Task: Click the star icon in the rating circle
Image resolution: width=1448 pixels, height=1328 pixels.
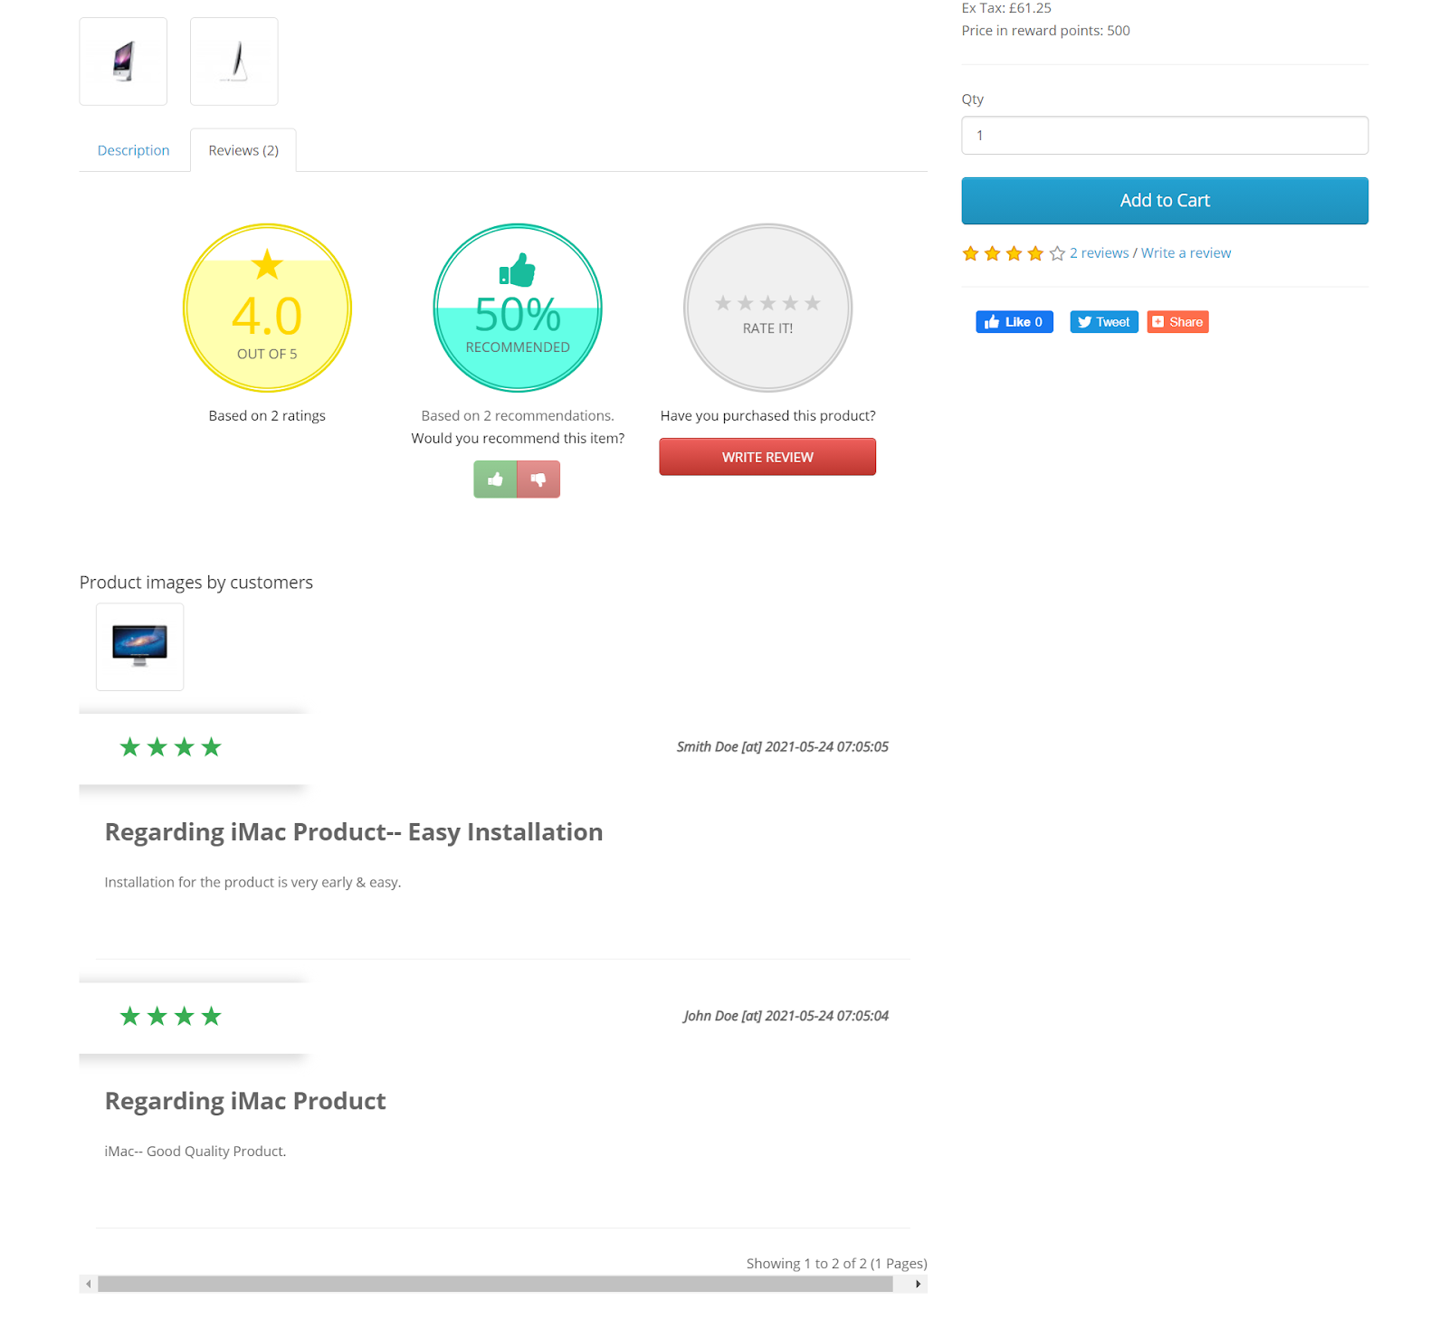Action: click(x=267, y=265)
